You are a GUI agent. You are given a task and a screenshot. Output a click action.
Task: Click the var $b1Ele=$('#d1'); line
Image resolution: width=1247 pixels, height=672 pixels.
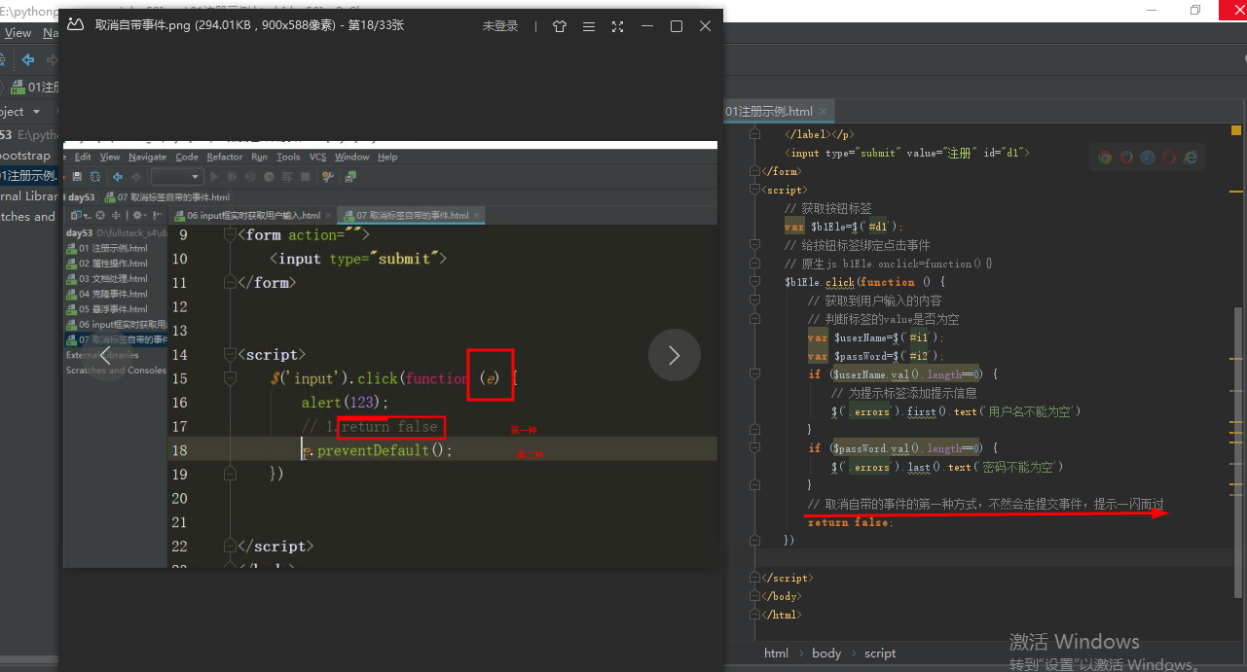pyautogui.click(x=844, y=227)
